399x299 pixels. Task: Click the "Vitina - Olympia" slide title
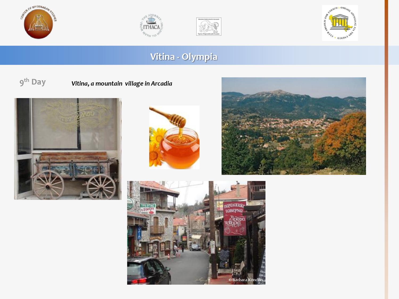pos(184,57)
